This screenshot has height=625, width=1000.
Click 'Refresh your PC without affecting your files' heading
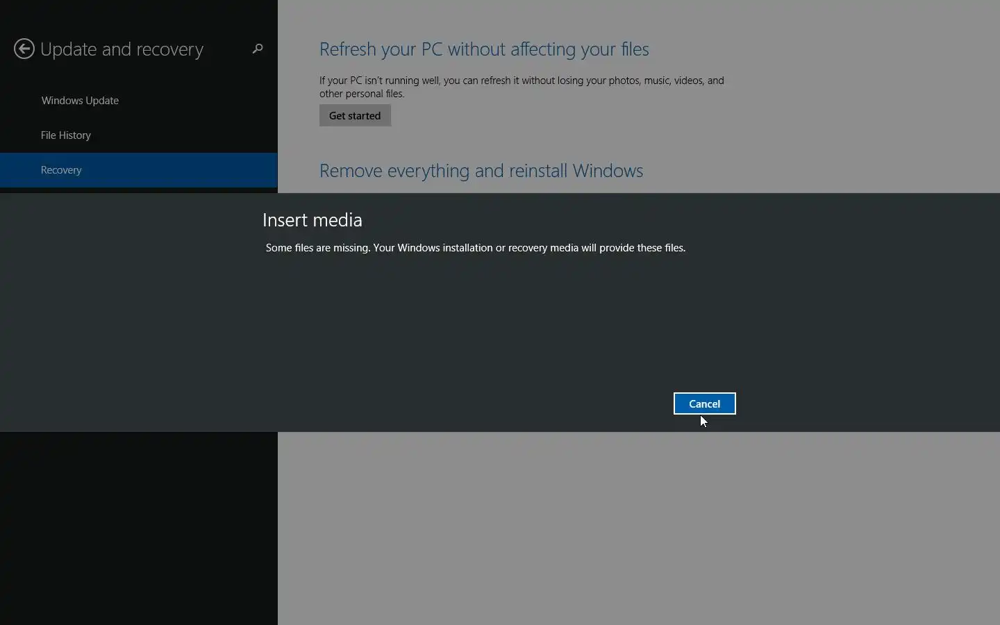pos(484,49)
